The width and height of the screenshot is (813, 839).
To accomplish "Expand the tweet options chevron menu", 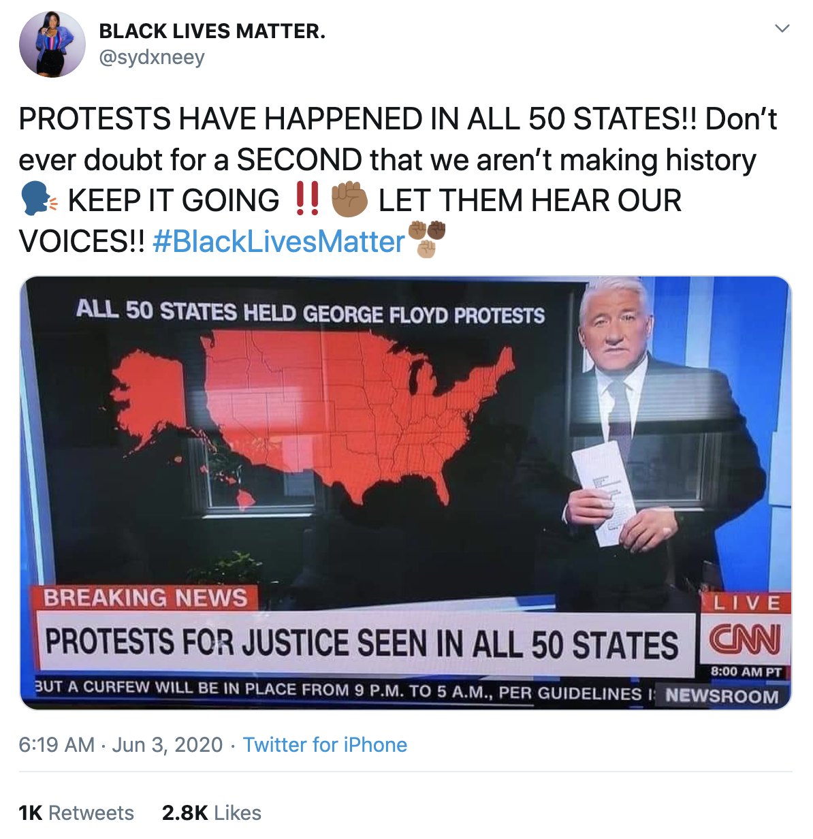I will (782, 29).
